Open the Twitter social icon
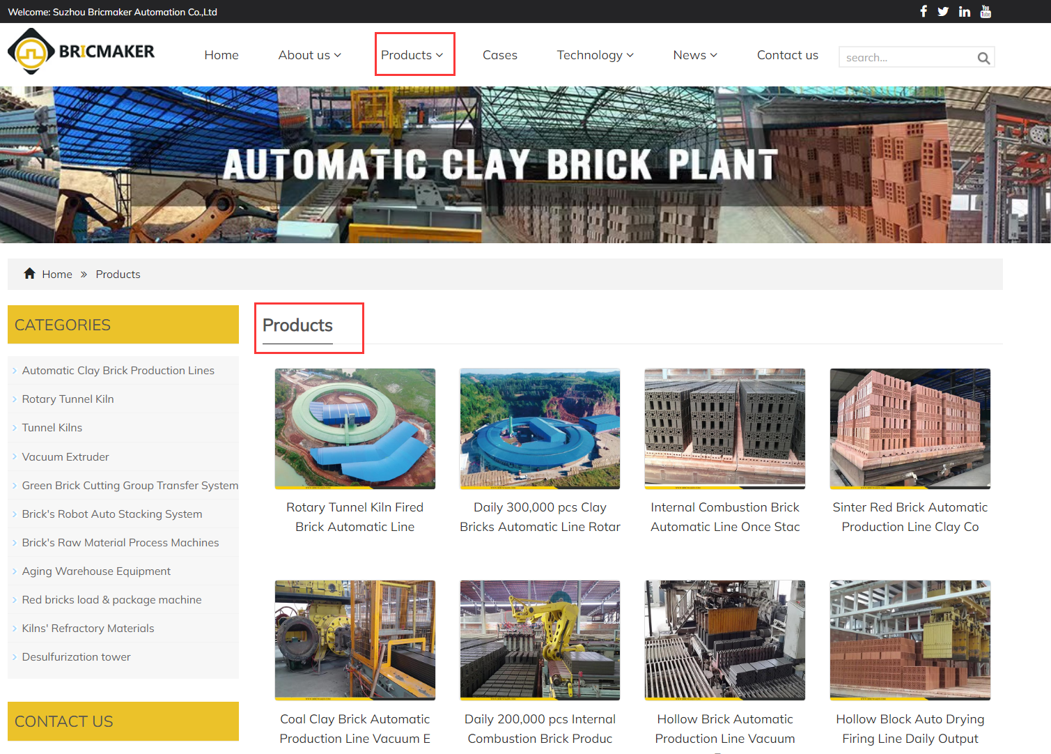Screen dimensions: 1051x754 pos(943,11)
